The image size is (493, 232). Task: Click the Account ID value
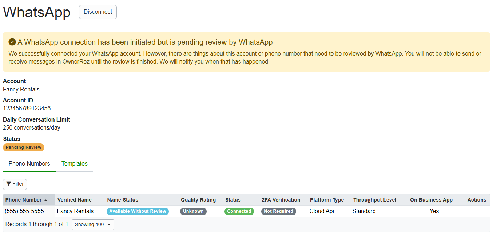tap(27, 108)
